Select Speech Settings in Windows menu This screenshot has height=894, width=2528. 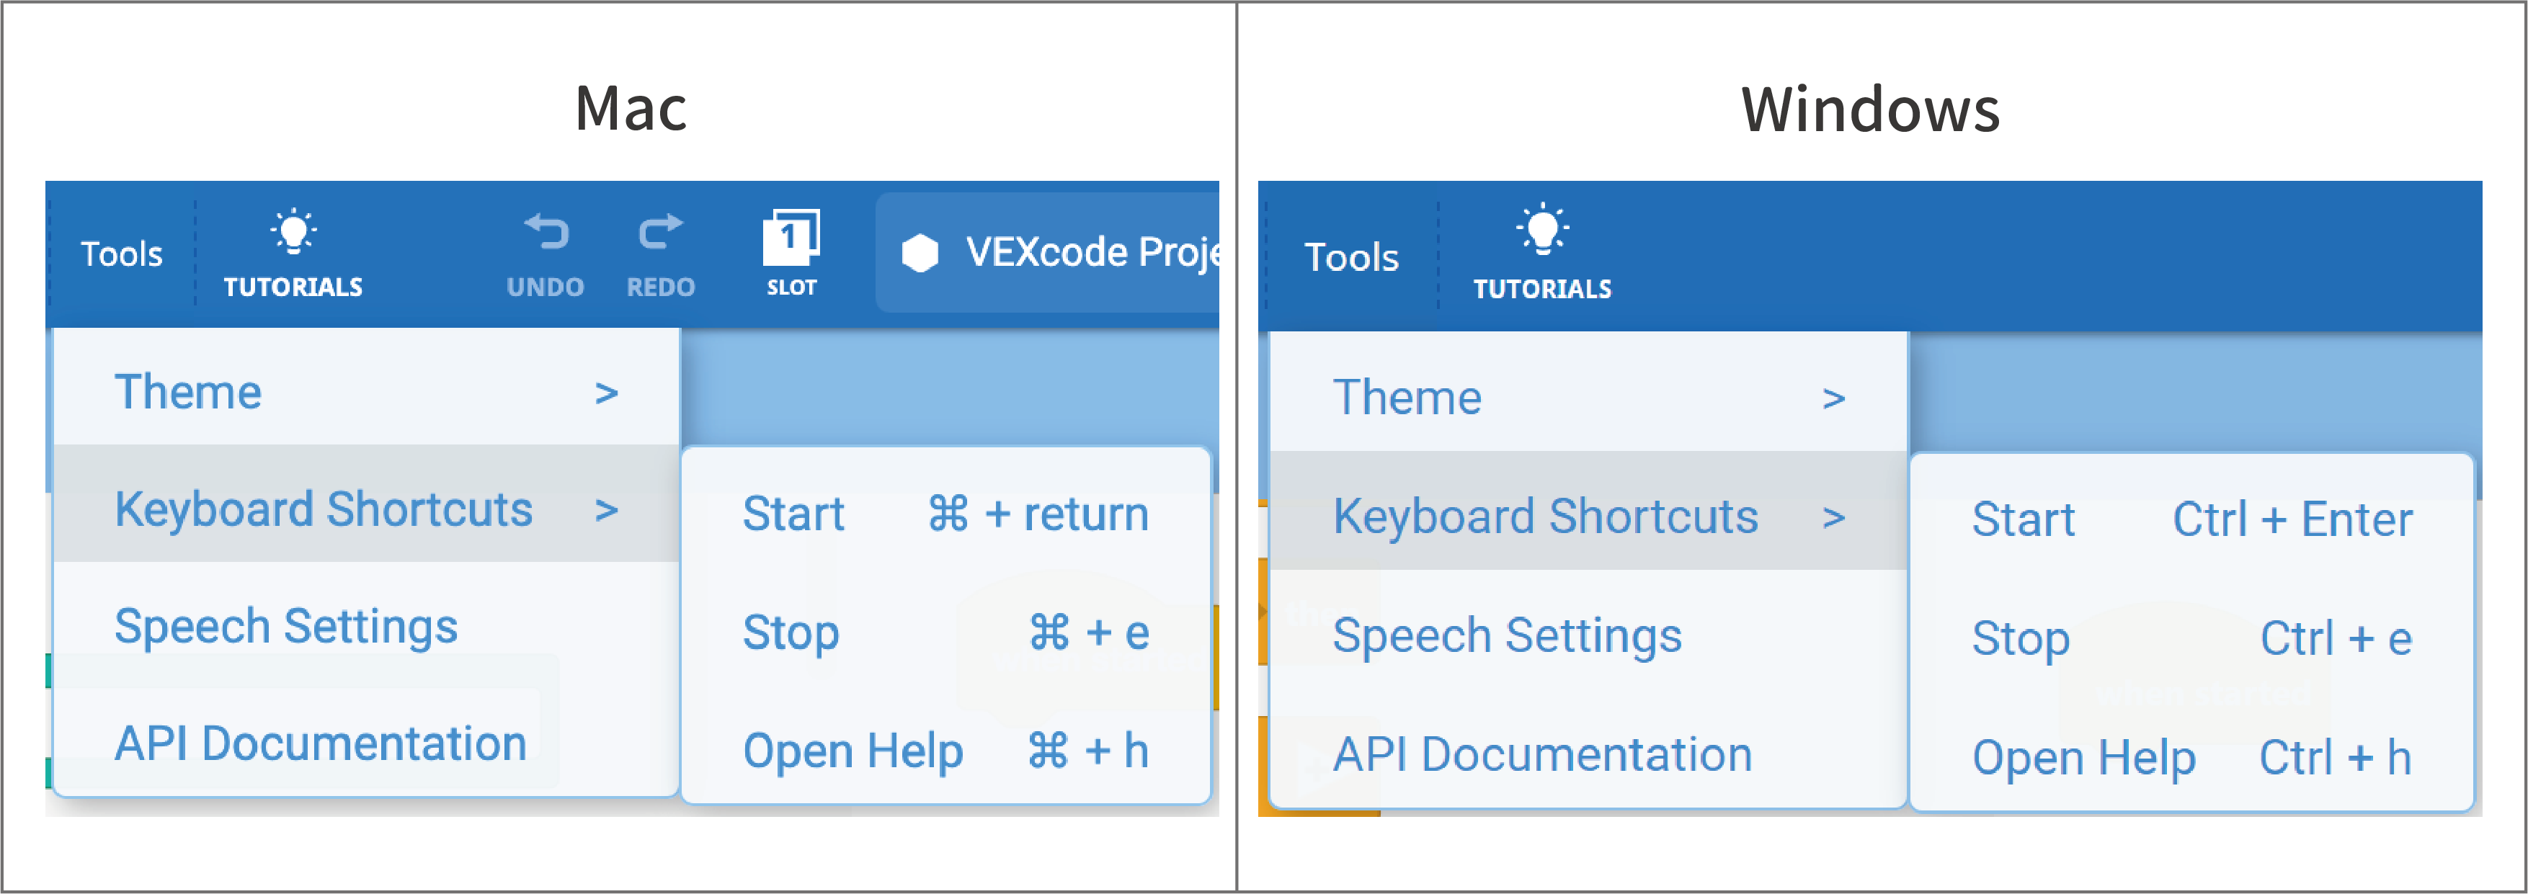[1506, 635]
